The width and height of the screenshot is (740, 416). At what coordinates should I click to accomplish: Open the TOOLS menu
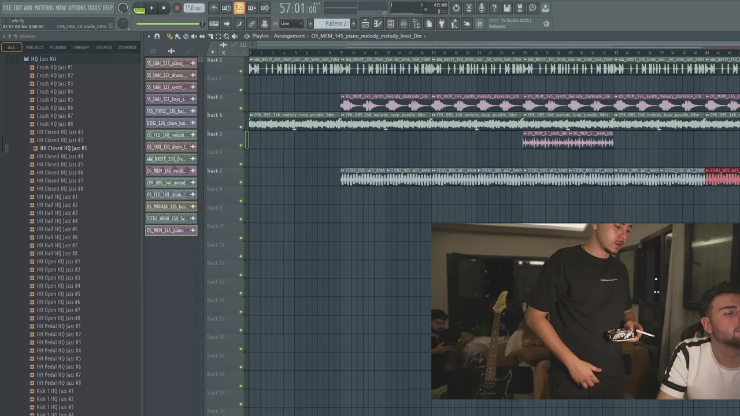[x=94, y=8]
